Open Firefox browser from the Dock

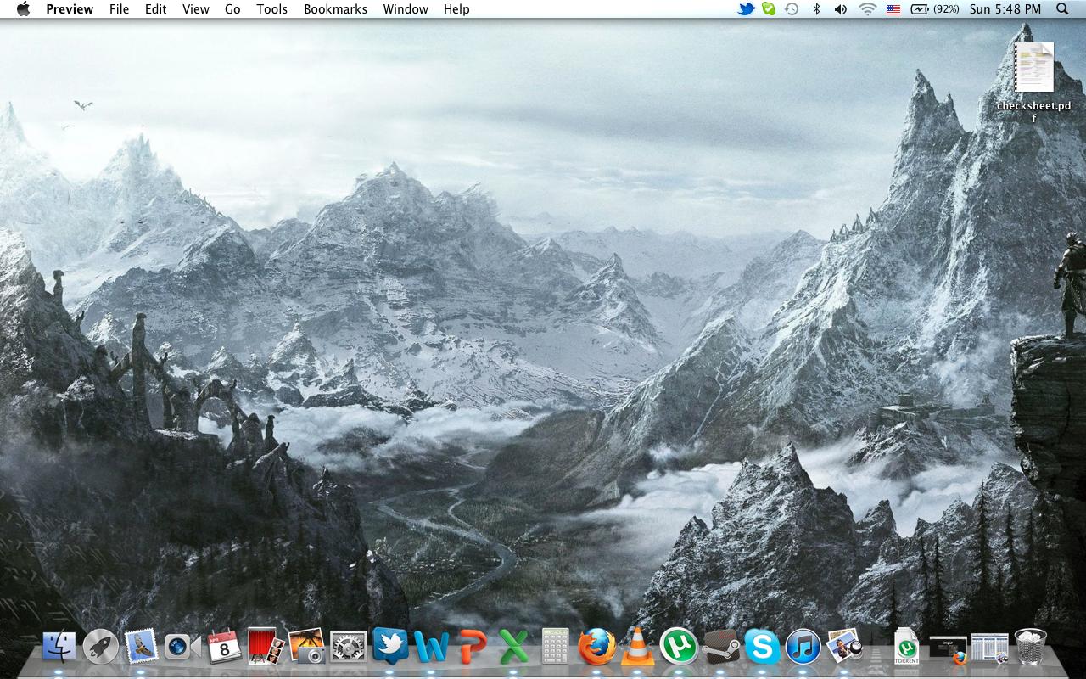[x=596, y=647]
